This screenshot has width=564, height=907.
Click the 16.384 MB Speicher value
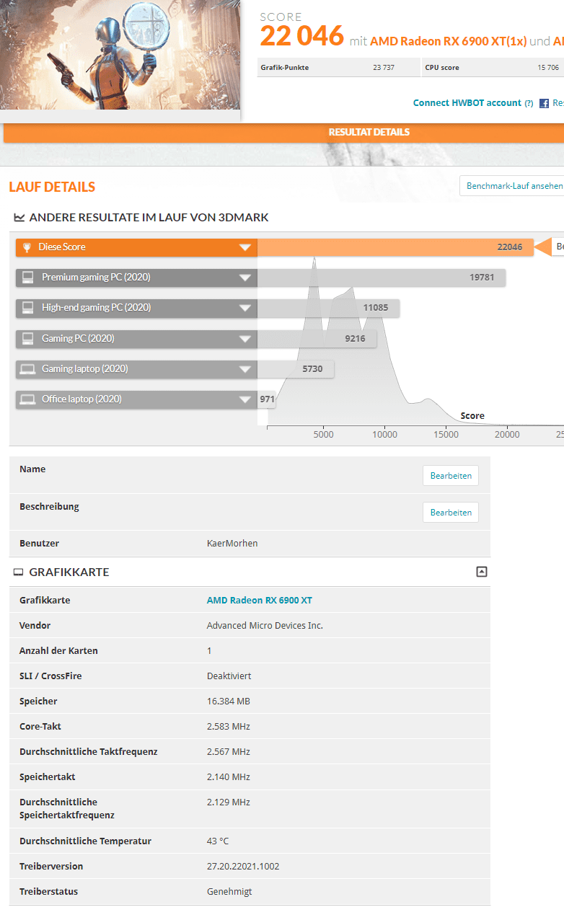pos(228,702)
